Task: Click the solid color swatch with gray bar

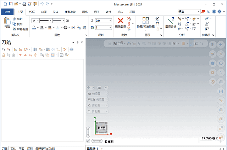Action: point(42,28)
